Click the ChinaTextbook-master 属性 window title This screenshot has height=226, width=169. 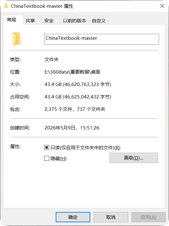42,6
